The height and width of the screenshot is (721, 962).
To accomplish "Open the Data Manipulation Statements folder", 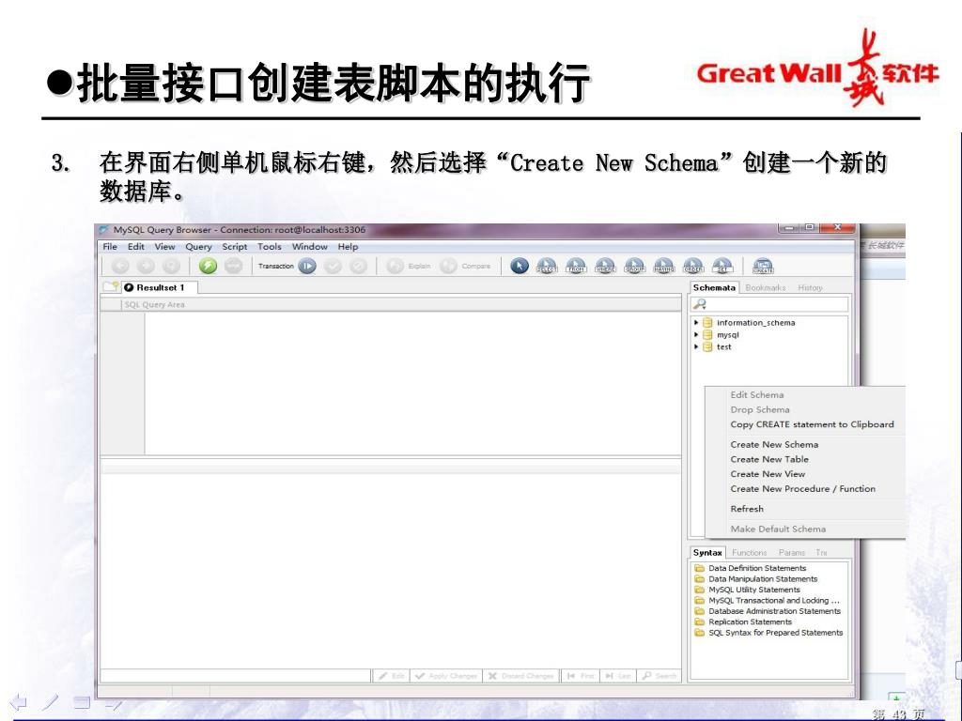I will [x=763, y=578].
